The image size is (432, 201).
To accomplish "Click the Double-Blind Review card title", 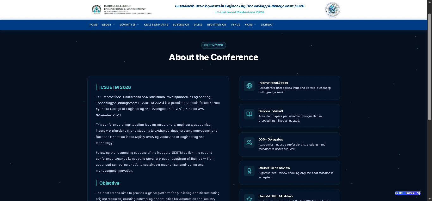I will point(274,168).
